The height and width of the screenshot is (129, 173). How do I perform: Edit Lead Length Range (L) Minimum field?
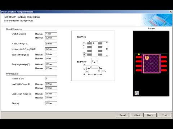click(x=51, y=94)
